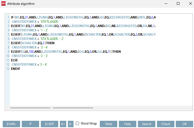Decrease font size with A- button
Image resolution: width=194 pixels, height=128 pixels.
pyautogui.click(x=71, y=124)
